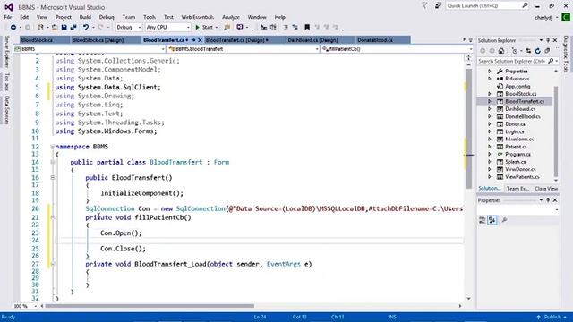Open the Server Explorer side tab
The width and height of the screenshot is (573, 322).
pyautogui.click(x=6, y=52)
